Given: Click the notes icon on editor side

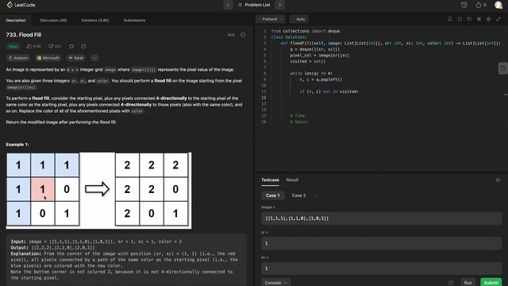Looking at the screenshot, I should pos(502,68).
